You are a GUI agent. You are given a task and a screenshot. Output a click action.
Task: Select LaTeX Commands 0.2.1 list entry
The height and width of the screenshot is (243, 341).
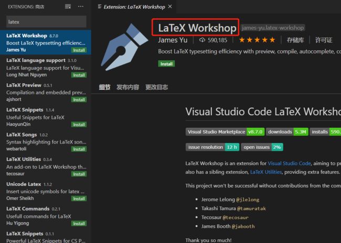46,216
